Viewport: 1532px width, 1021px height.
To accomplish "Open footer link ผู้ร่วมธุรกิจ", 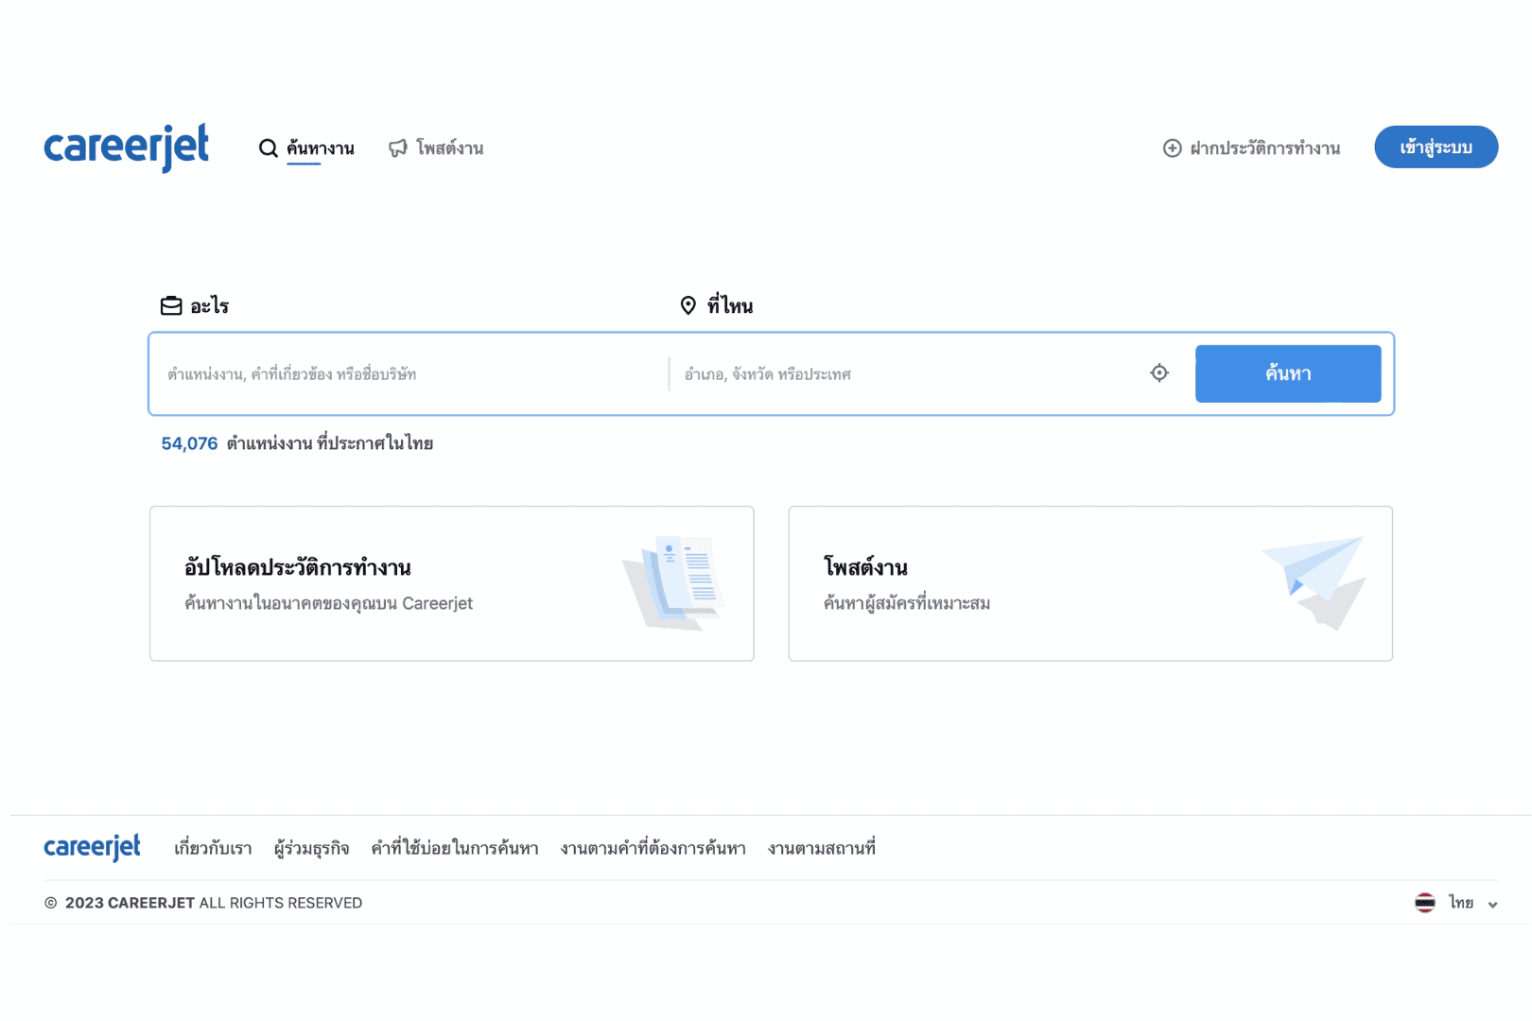I will tap(312, 848).
